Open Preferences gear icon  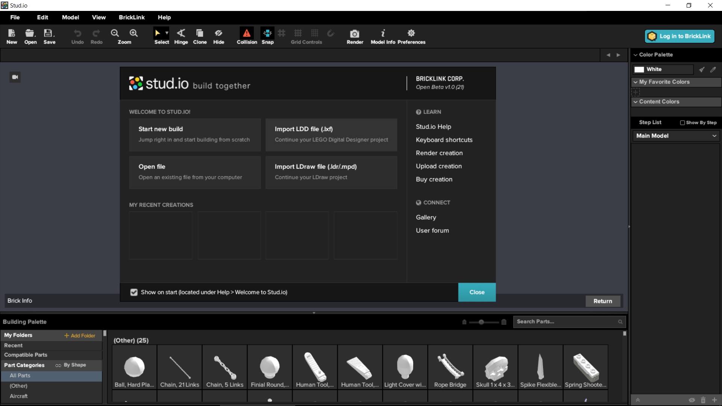click(x=411, y=33)
